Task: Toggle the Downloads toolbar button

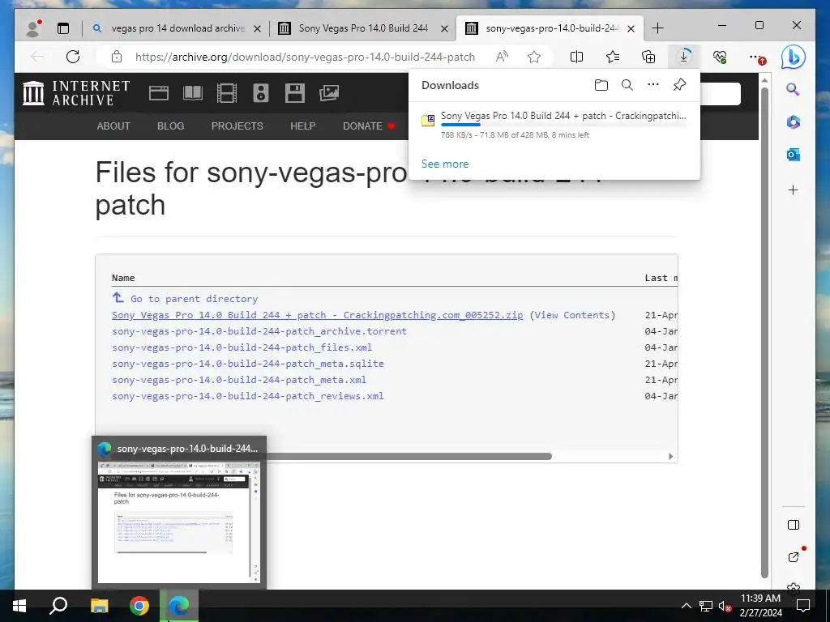Action: click(x=684, y=57)
